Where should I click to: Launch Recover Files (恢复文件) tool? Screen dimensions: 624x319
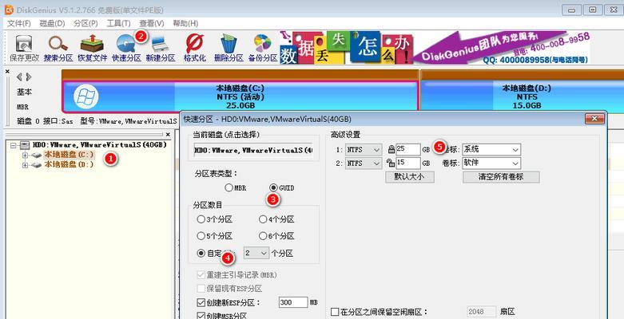tap(92, 48)
